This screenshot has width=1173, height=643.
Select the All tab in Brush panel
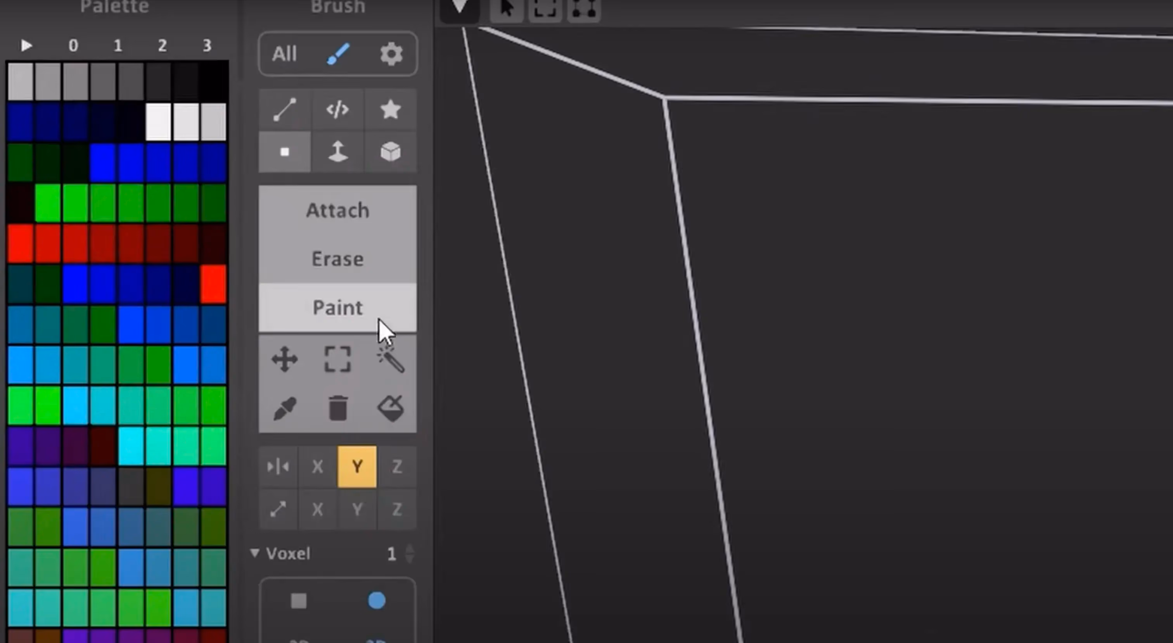[285, 54]
